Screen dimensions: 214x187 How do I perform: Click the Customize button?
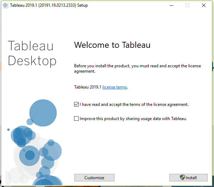[x=94, y=177]
